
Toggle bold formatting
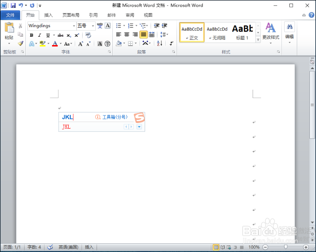tap(31, 35)
